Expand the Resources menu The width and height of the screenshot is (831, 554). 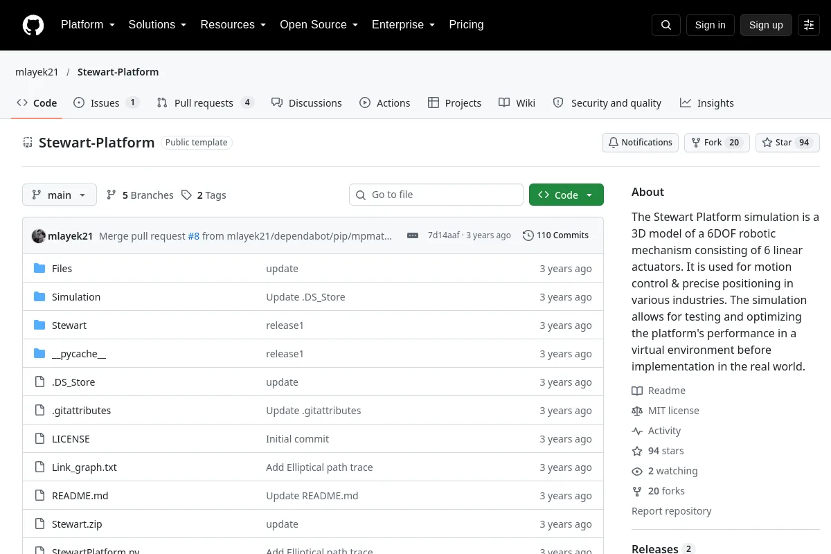(x=233, y=25)
